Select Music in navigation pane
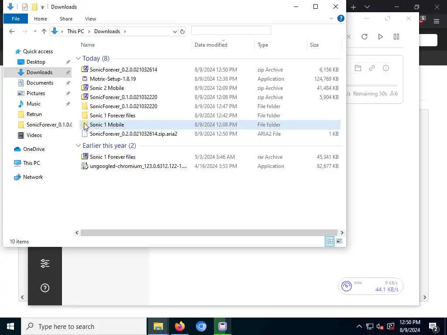The width and height of the screenshot is (447, 335). (x=33, y=104)
